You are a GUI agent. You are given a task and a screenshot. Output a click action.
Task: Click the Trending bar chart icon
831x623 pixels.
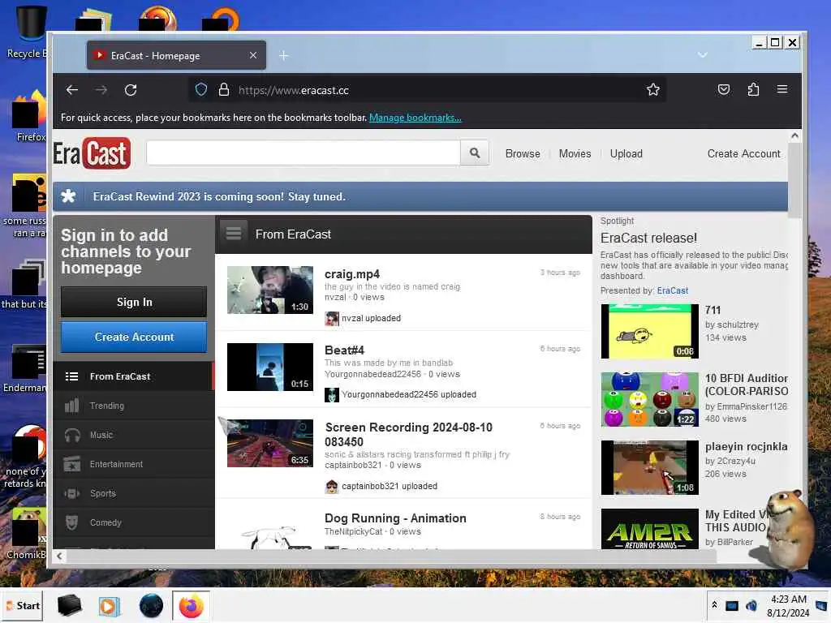pyautogui.click(x=72, y=406)
